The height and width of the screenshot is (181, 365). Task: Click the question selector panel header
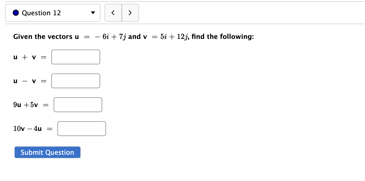coord(53,13)
